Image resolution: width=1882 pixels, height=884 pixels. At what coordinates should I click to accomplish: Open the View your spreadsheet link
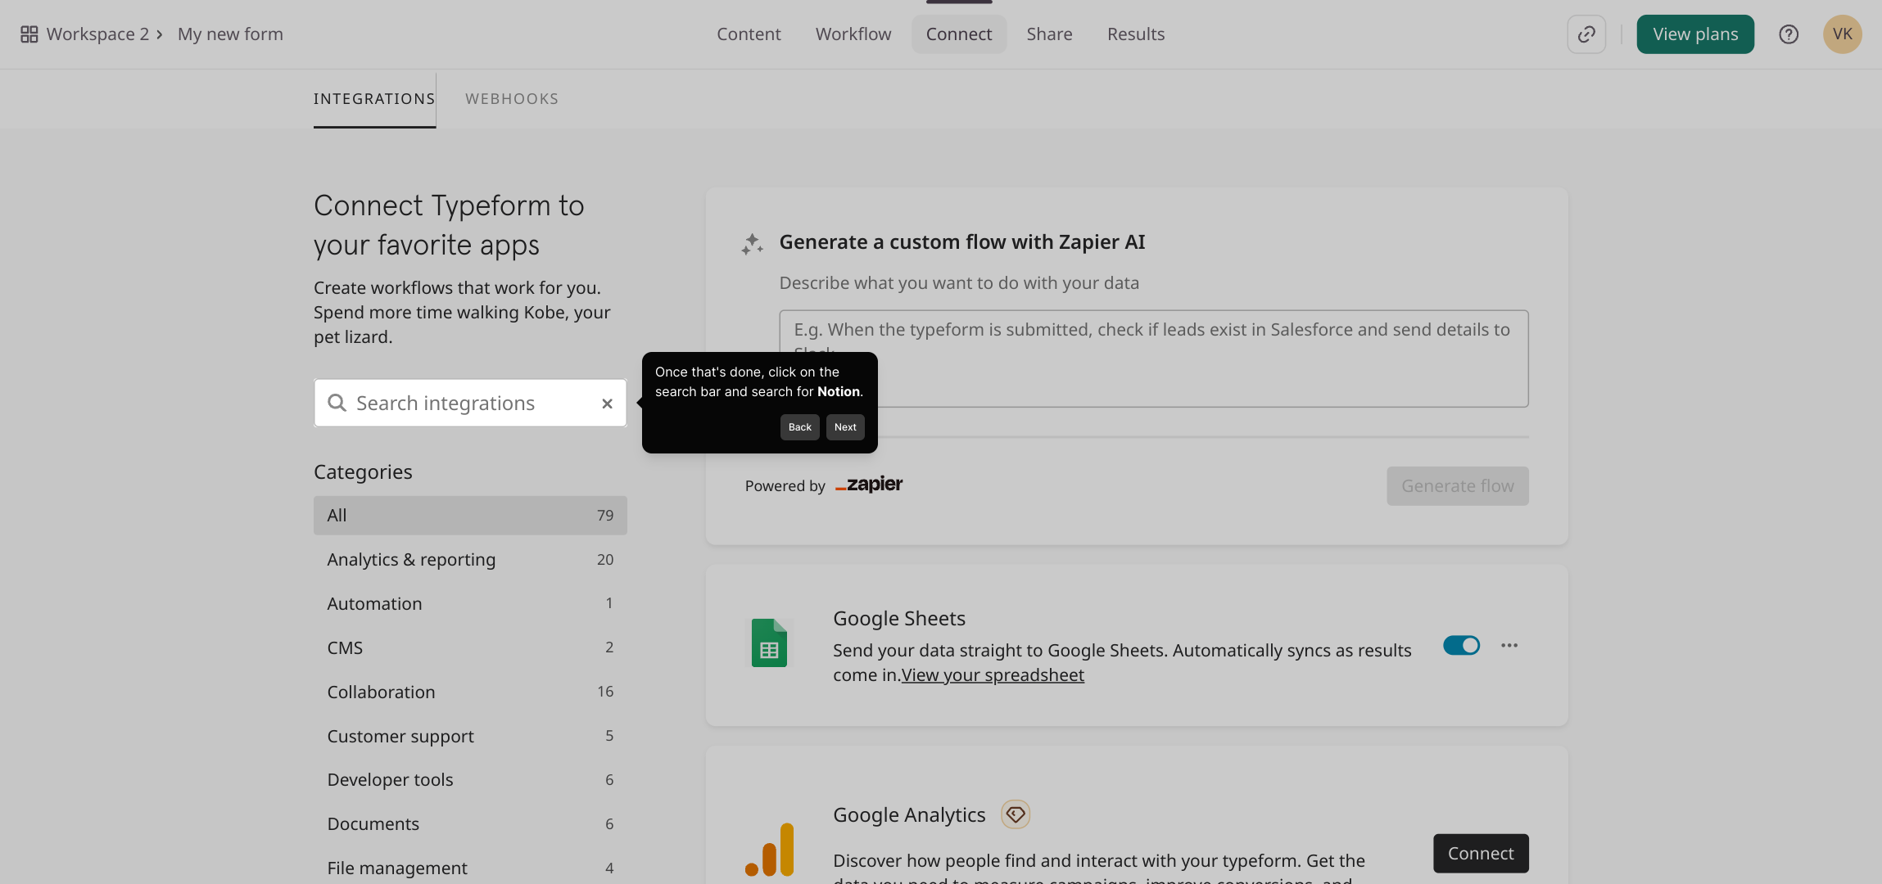[x=993, y=675]
